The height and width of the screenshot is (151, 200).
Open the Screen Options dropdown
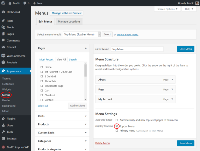tap(167, 9)
